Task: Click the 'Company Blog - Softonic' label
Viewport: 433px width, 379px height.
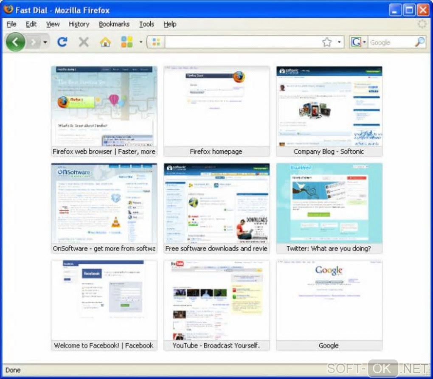Action: tap(329, 152)
